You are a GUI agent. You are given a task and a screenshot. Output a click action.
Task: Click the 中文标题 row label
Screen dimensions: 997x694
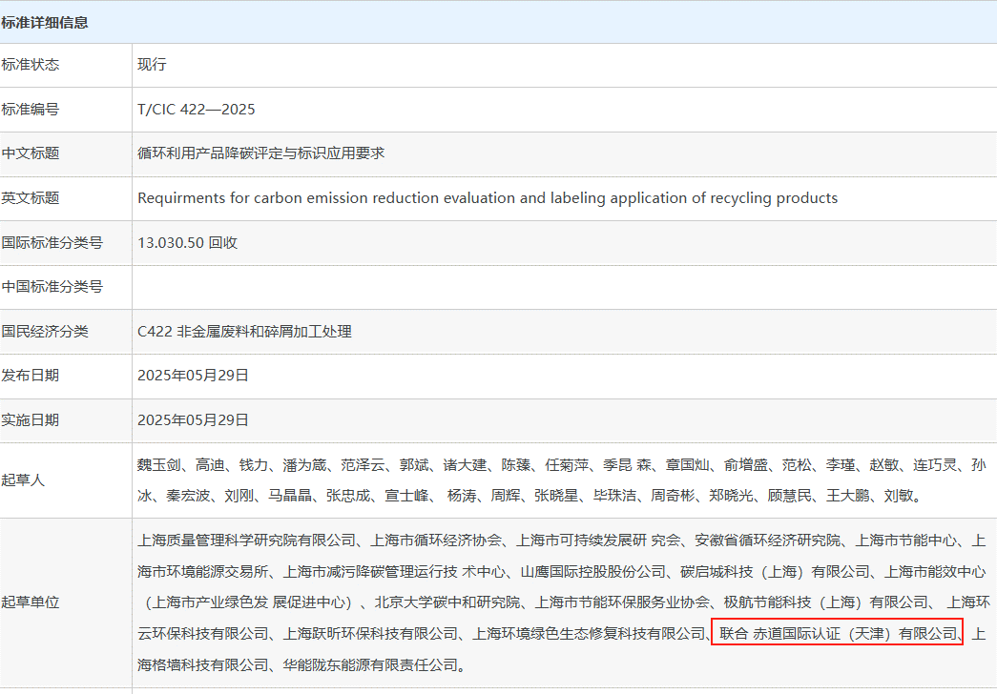coord(31,153)
